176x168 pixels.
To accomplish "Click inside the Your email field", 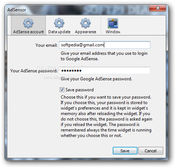I will (105, 45).
